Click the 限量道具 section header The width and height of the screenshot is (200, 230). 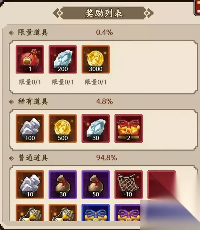(x=33, y=32)
